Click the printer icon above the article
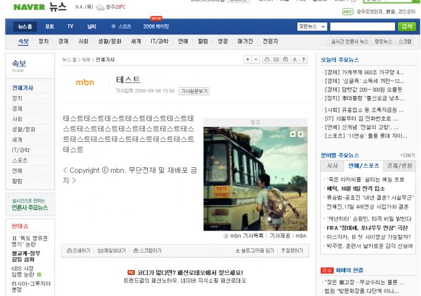The height and width of the screenshot is (296, 421). pos(267,59)
